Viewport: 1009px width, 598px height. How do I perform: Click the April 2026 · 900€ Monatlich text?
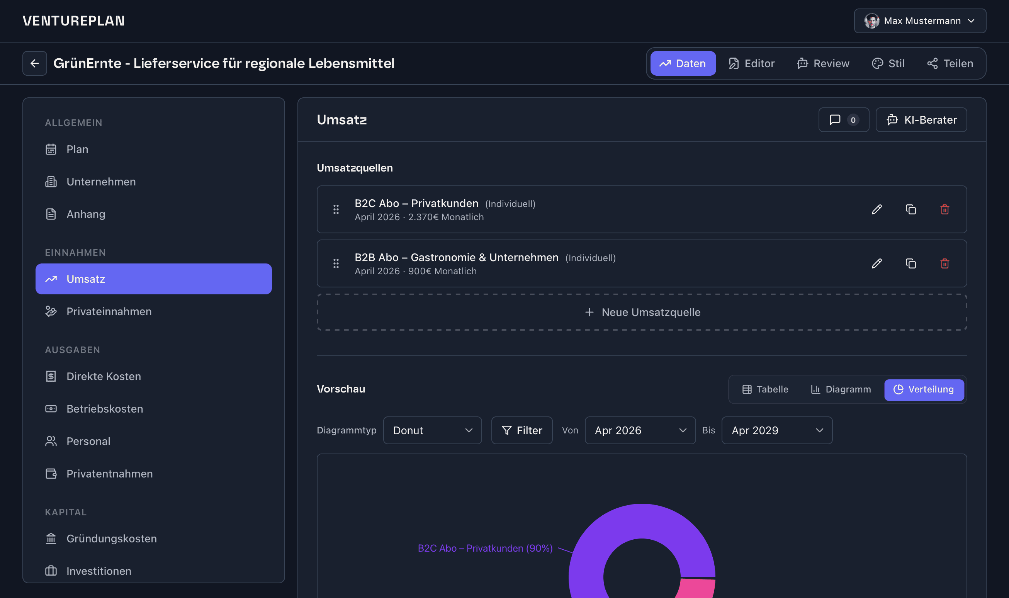(415, 271)
